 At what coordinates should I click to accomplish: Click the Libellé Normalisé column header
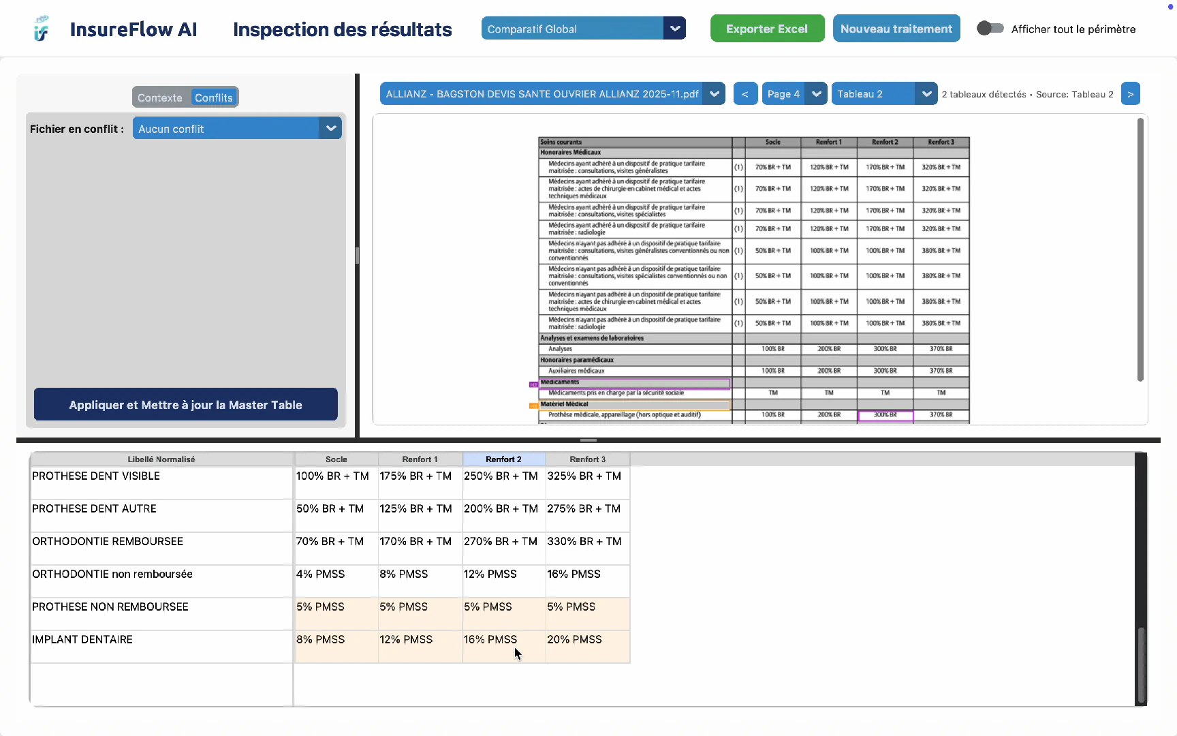point(161,459)
